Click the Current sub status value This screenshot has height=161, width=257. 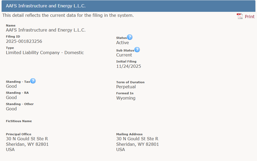click(x=124, y=55)
